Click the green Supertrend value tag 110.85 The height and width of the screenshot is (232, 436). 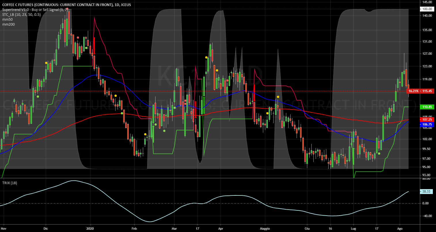428,107
